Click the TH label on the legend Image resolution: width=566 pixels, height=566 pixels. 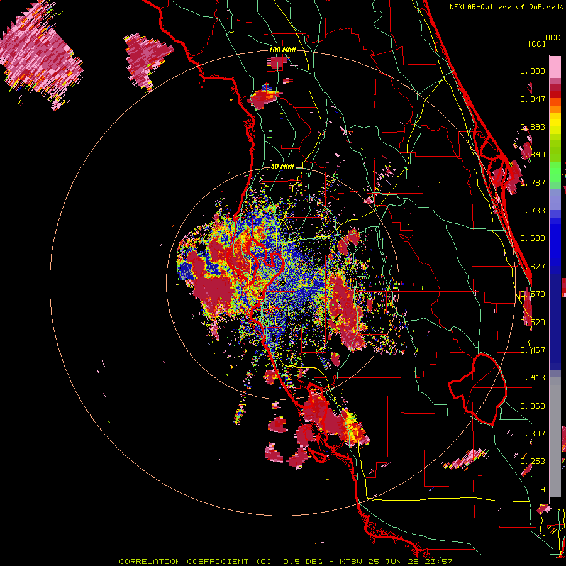coord(540,490)
